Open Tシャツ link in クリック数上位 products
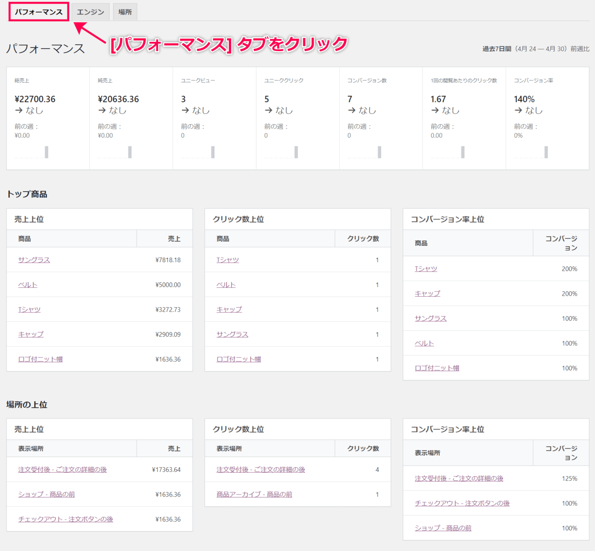 tap(228, 260)
